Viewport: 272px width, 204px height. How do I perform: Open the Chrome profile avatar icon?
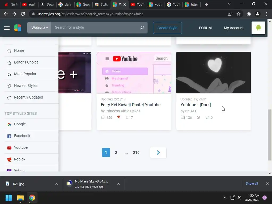pos(258,14)
